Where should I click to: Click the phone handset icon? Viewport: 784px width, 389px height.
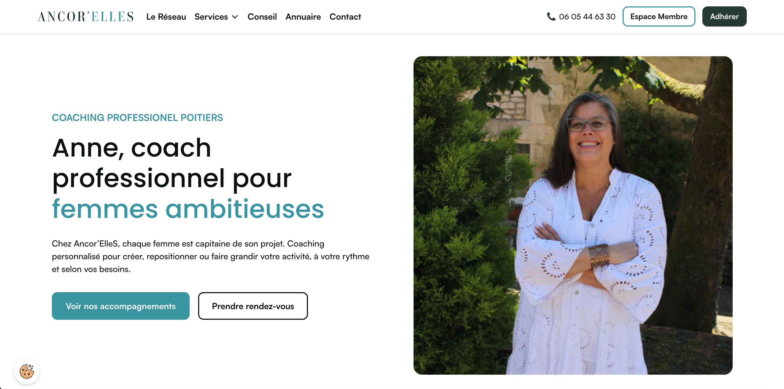click(551, 16)
